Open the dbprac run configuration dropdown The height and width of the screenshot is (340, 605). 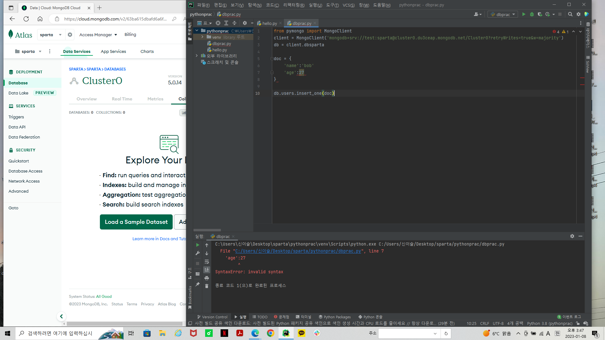tap(503, 14)
